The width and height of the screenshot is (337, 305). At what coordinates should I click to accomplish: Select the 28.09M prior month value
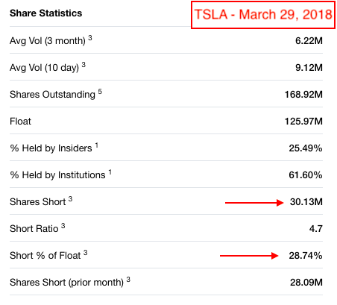point(306,283)
